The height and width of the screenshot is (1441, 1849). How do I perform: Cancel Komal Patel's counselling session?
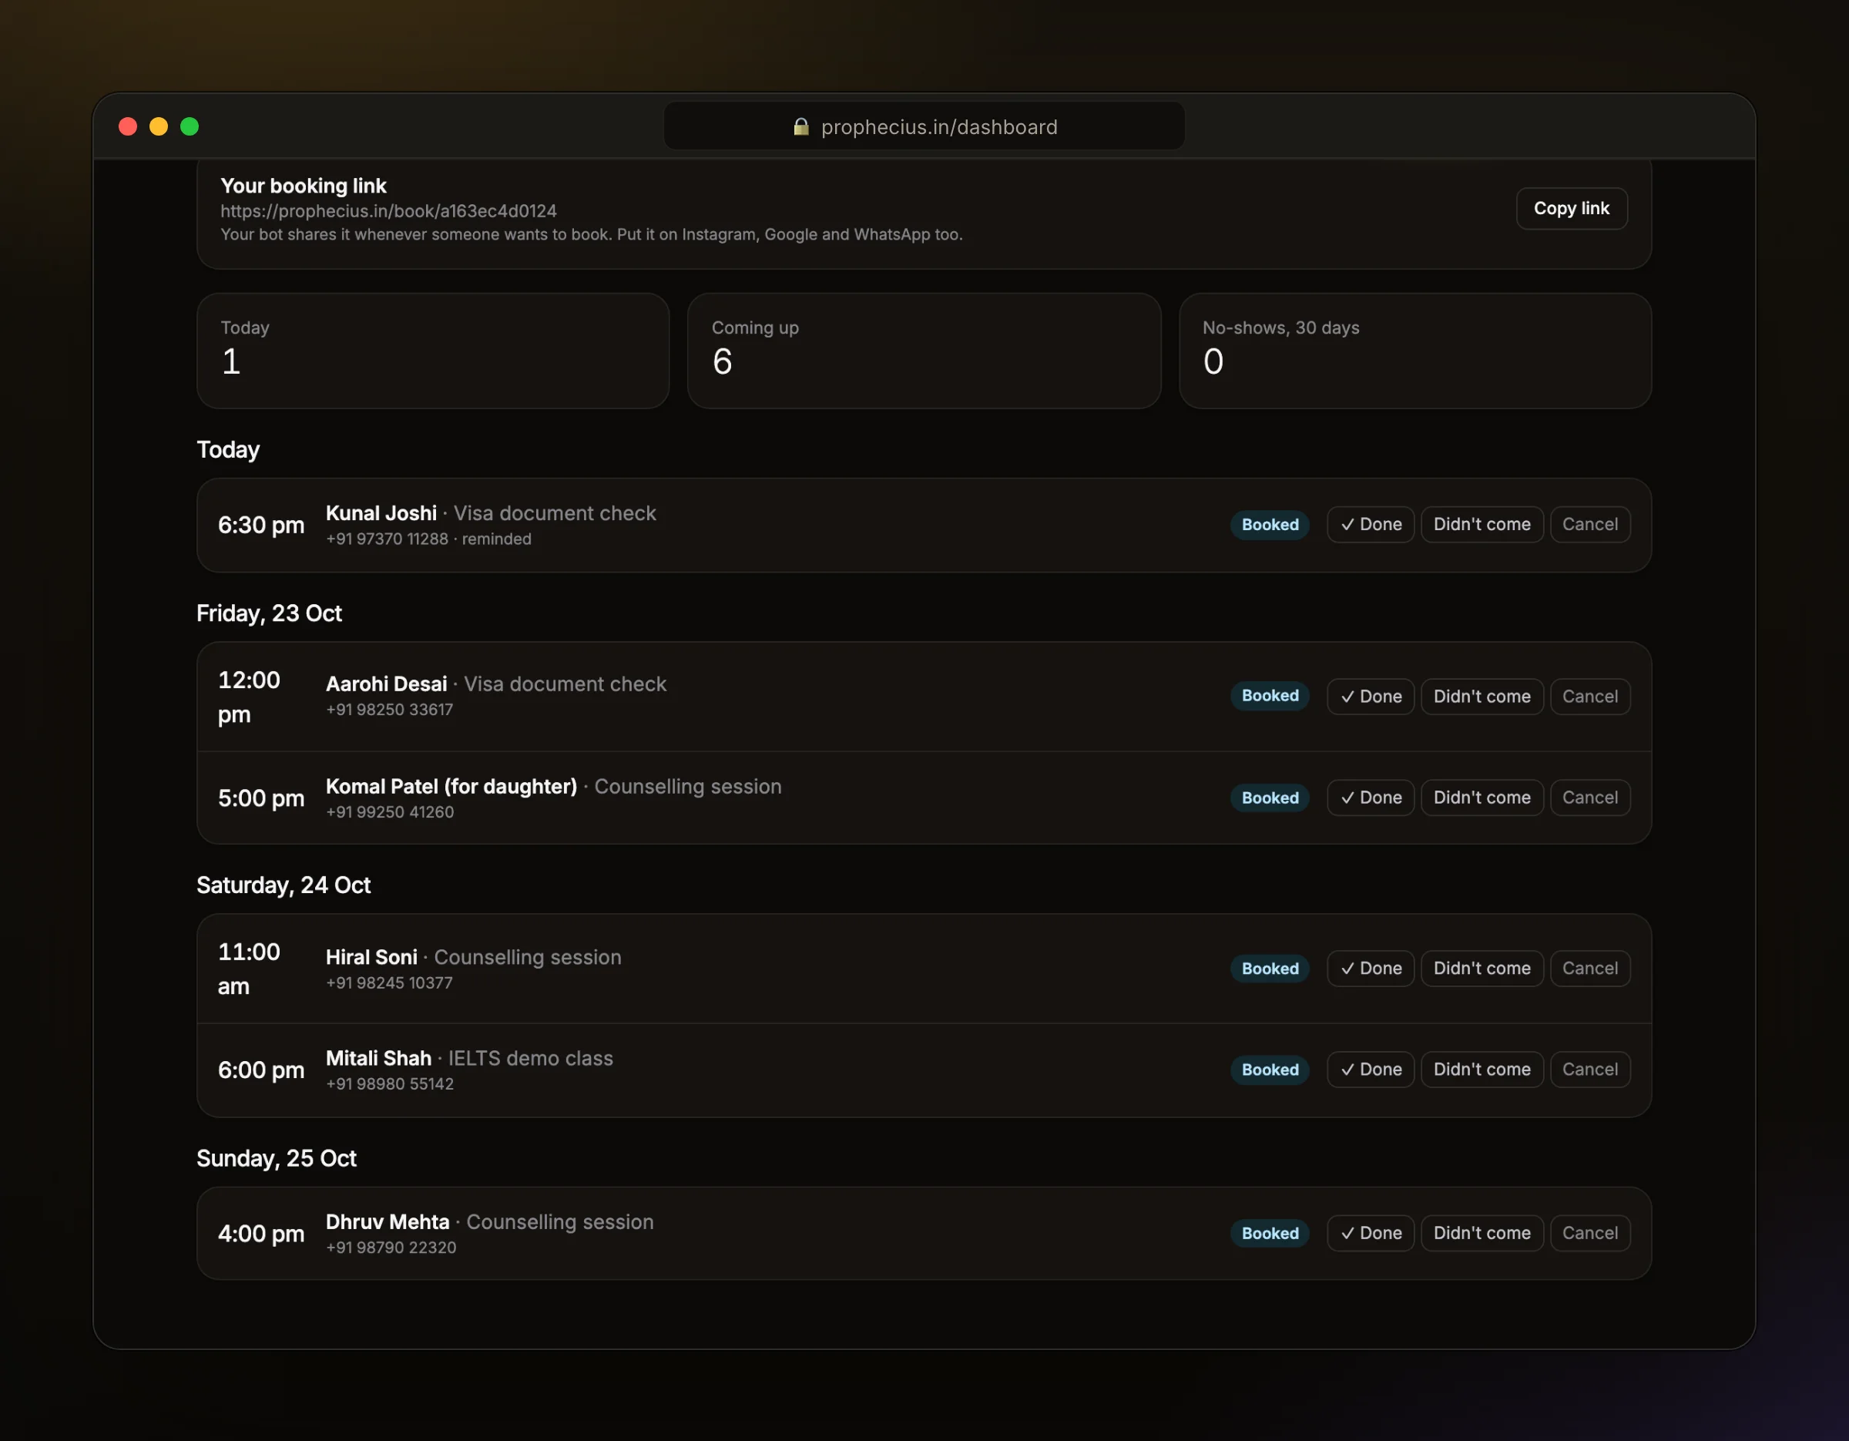tap(1590, 798)
